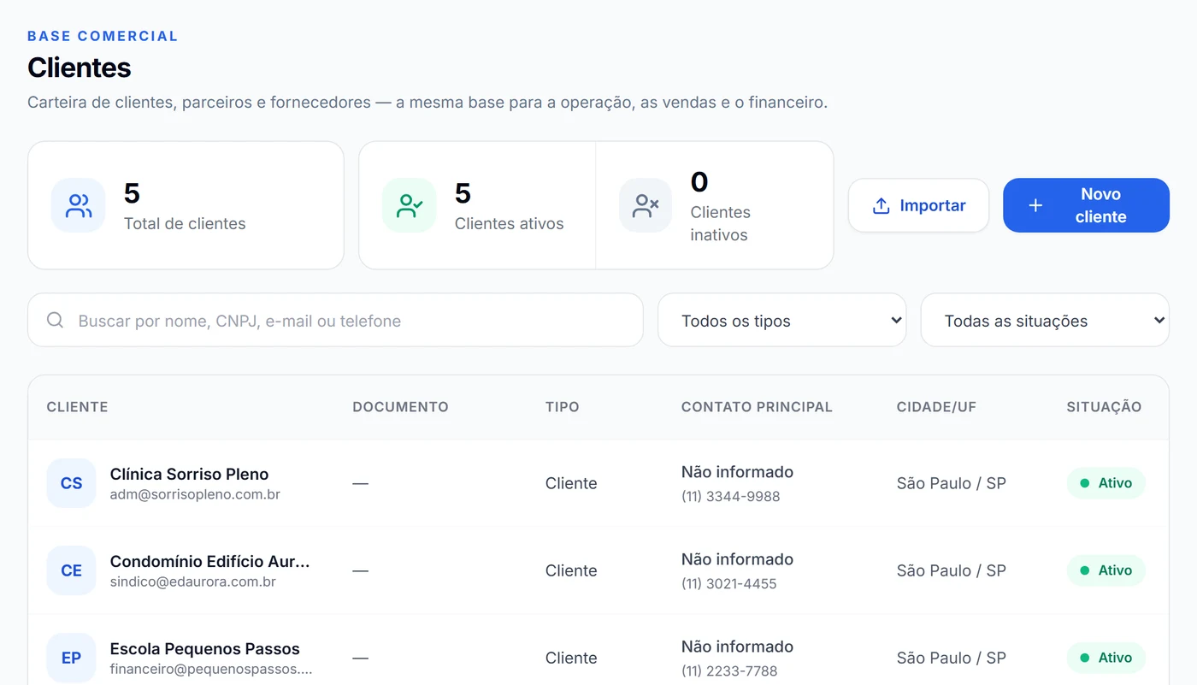The image size is (1197, 685).
Task: Click the magnifier icon in search field
Action: click(x=55, y=320)
